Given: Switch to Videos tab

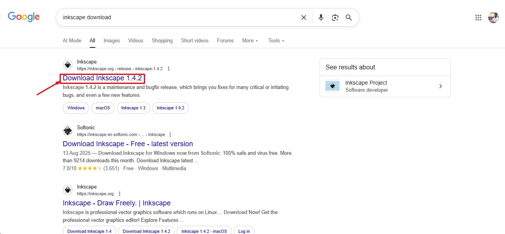Looking at the screenshot, I should [136, 40].
